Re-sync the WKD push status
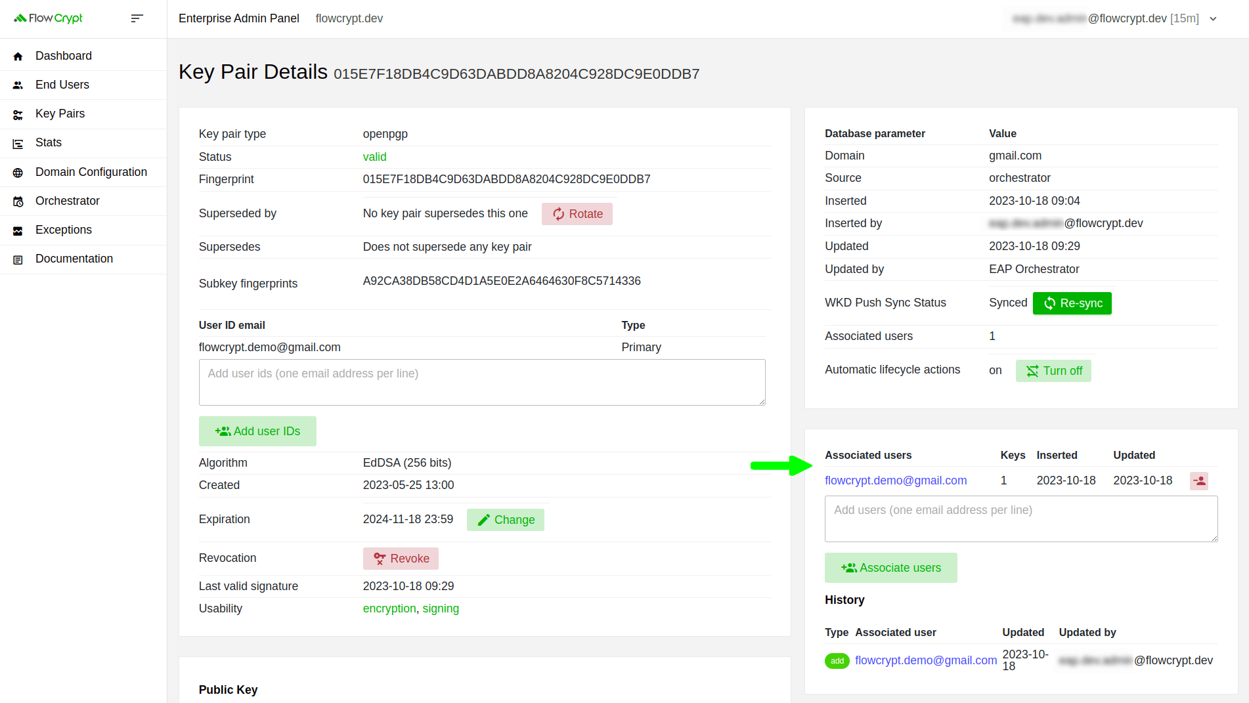The width and height of the screenshot is (1249, 703). pos(1072,303)
